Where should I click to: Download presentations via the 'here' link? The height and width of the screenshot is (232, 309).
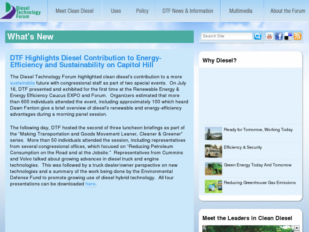pyautogui.click(x=91, y=184)
